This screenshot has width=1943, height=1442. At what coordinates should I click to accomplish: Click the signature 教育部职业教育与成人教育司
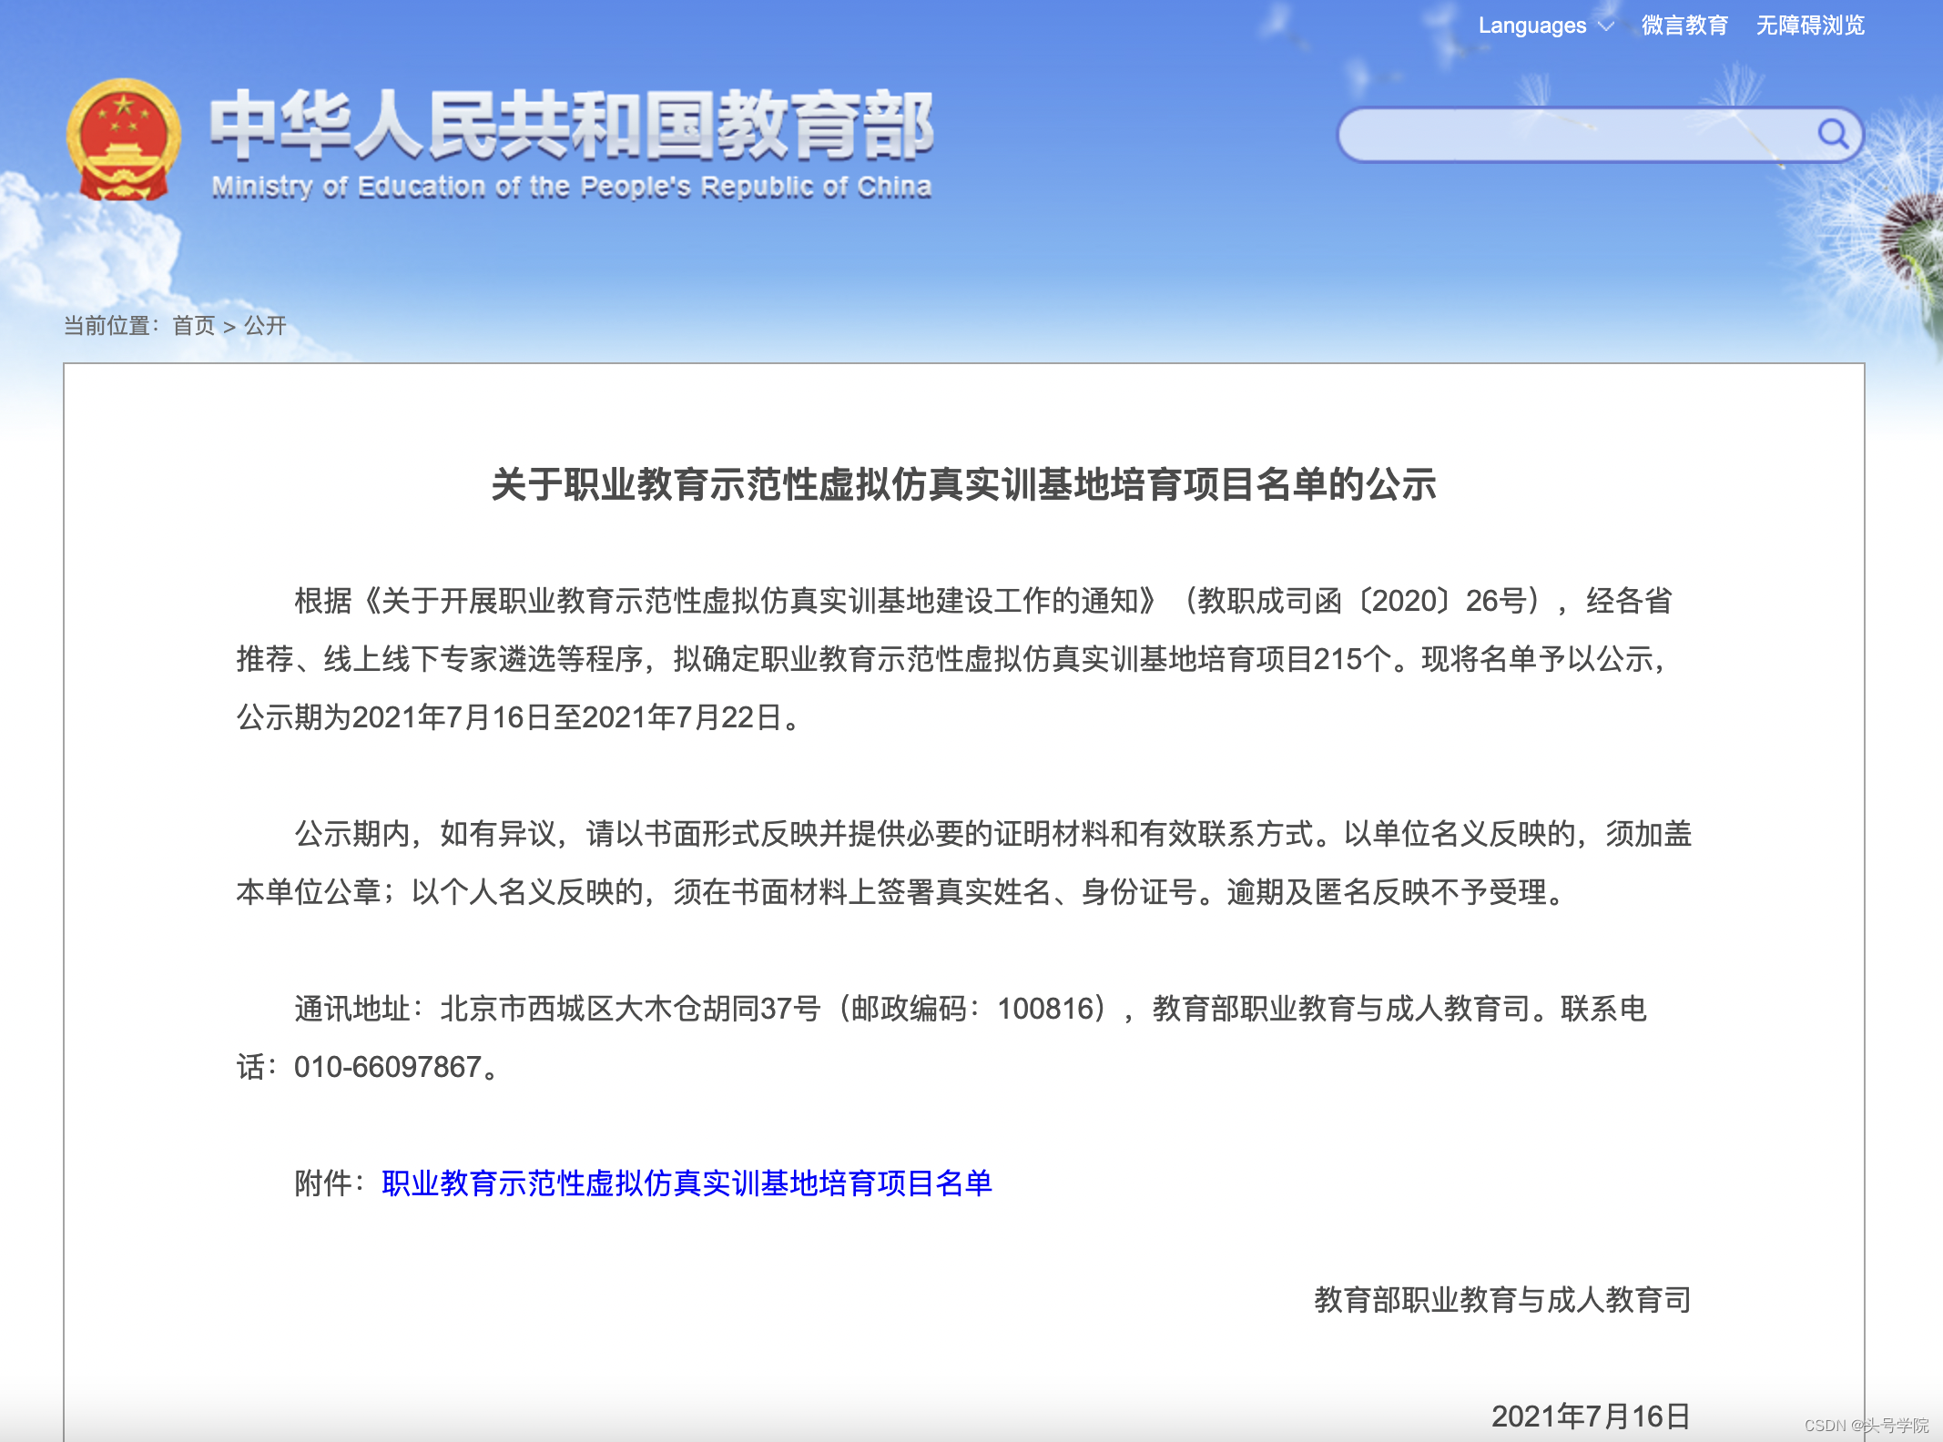pos(1501,1299)
